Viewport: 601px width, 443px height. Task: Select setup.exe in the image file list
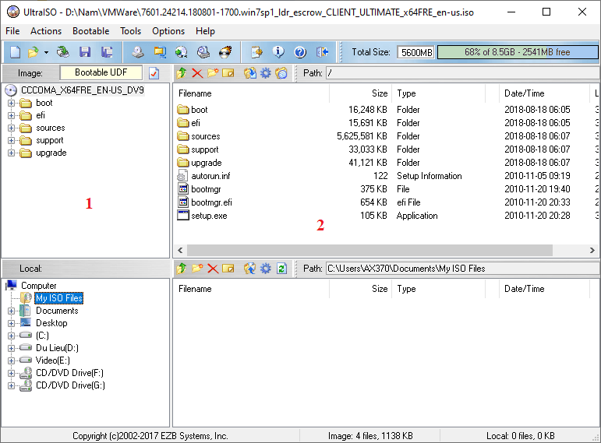(x=209, y=216)
